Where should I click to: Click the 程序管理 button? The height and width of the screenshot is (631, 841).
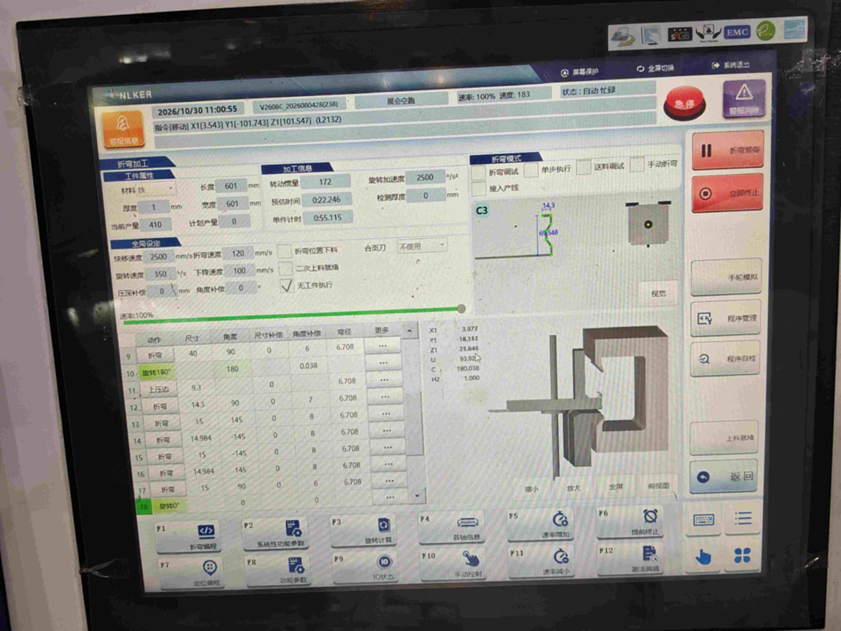[x=726, y=318]
